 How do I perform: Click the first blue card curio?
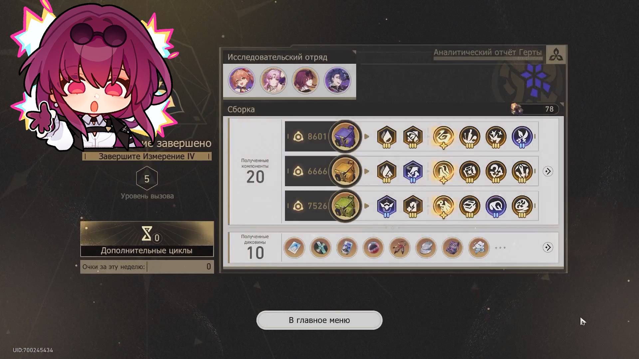click(294, 248)
